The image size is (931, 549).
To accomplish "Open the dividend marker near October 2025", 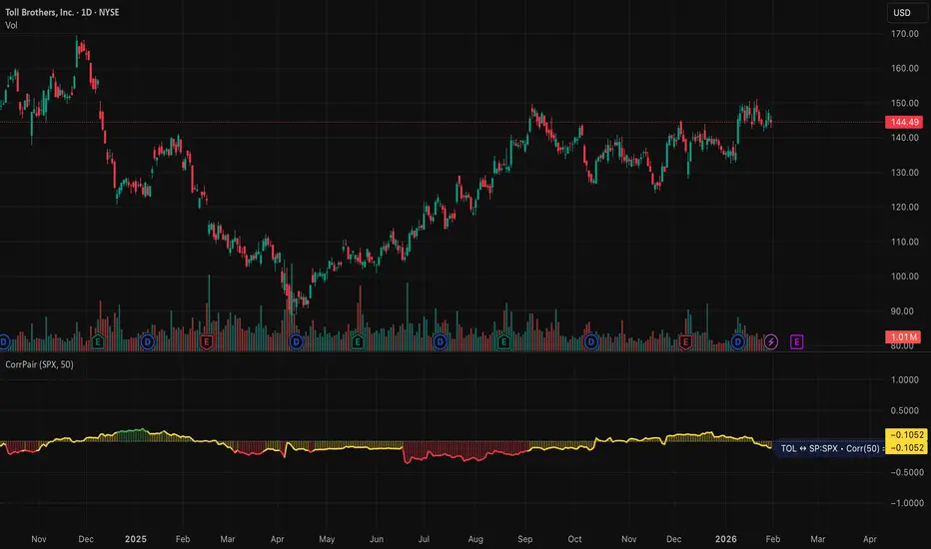I will tap(591, 341).
